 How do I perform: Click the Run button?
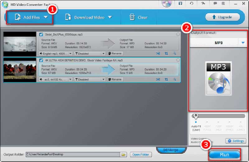(224, 155)
